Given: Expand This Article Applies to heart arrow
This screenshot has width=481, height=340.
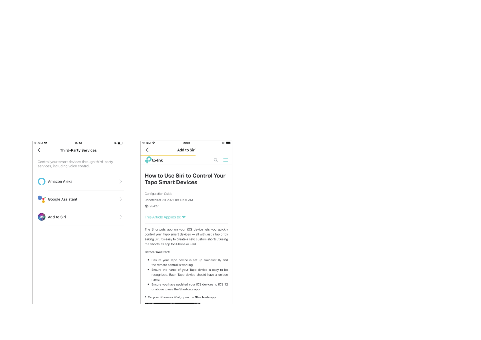Looking at the screenshot, I should [184, 217].
